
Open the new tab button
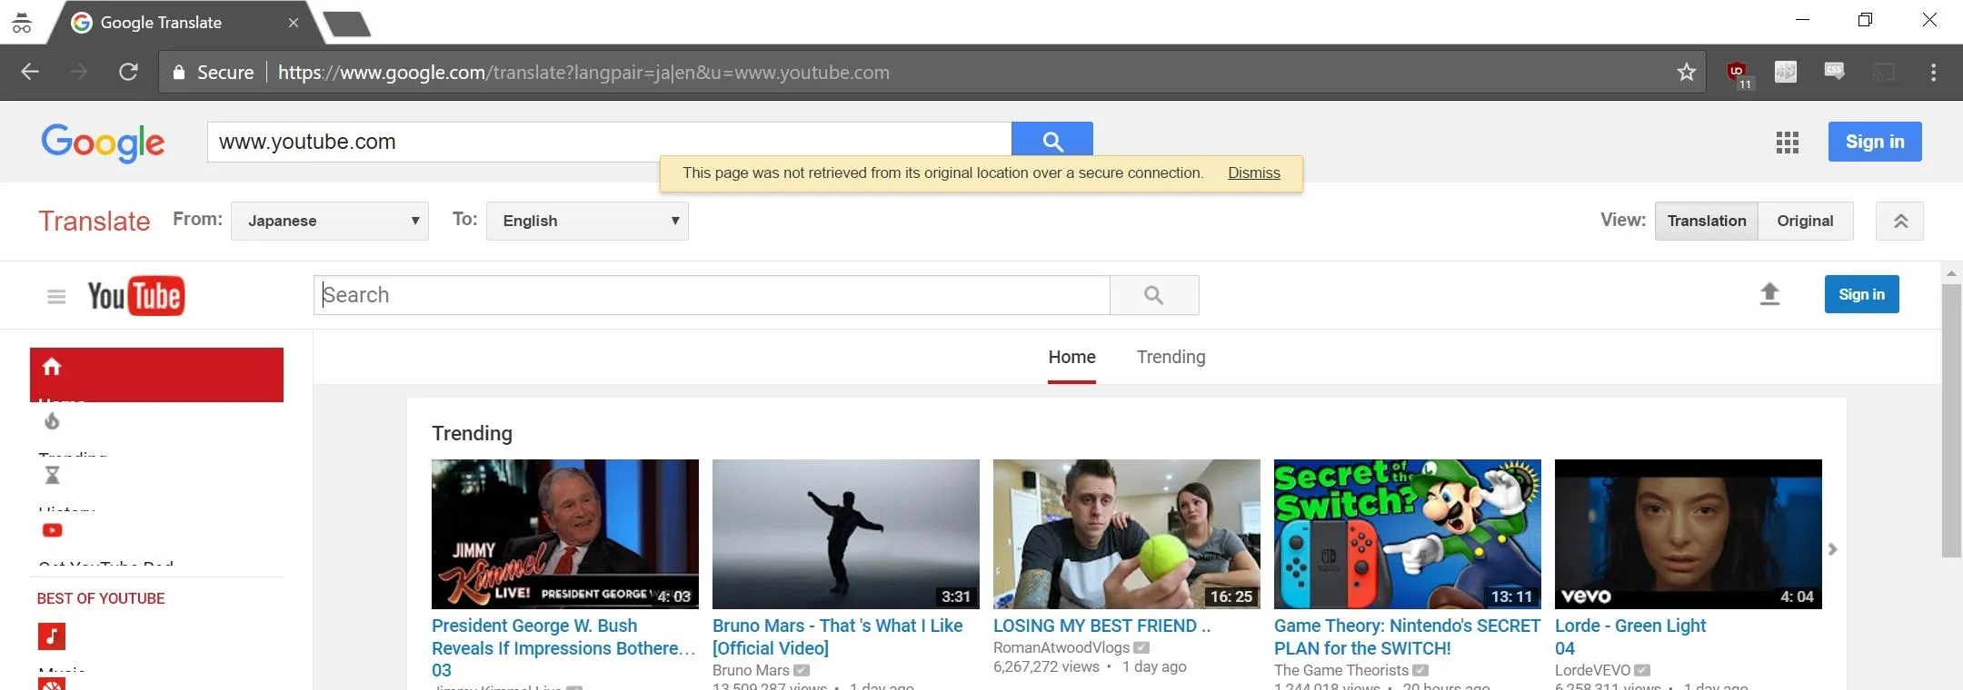pyautogui.click(x=347, y=24)
